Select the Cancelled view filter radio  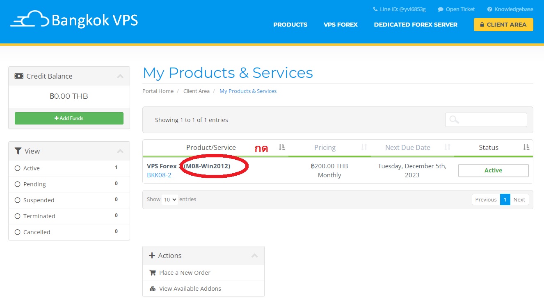click(x=17, y=232)
